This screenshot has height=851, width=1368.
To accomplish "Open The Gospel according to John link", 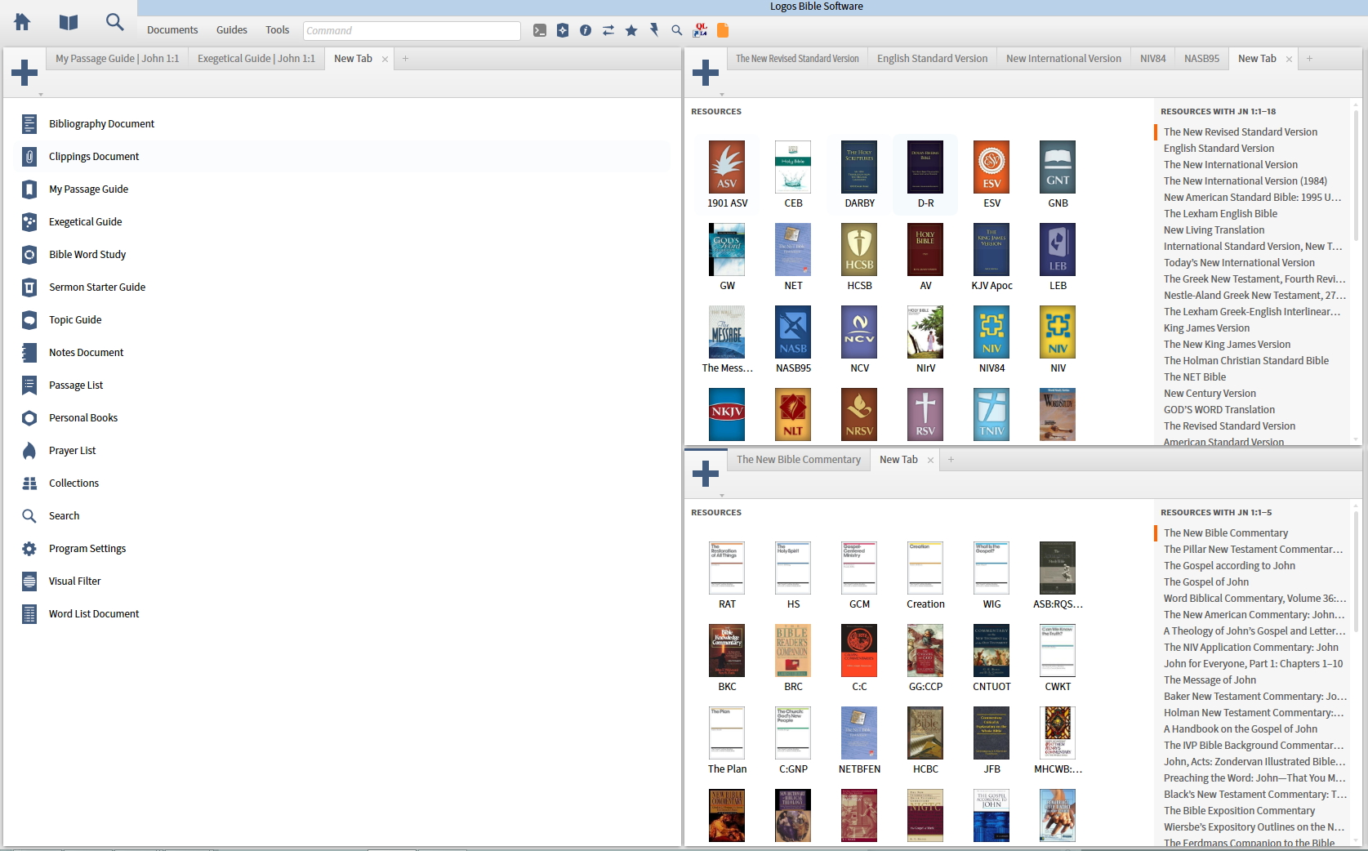I will tap(1229, 566).
